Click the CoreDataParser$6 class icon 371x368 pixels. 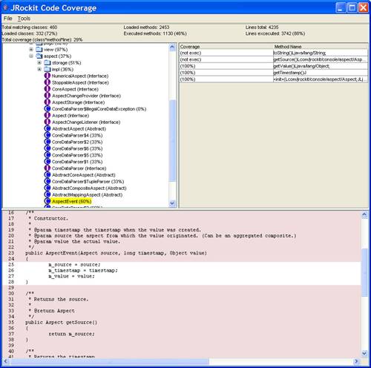tap(47, 148)
